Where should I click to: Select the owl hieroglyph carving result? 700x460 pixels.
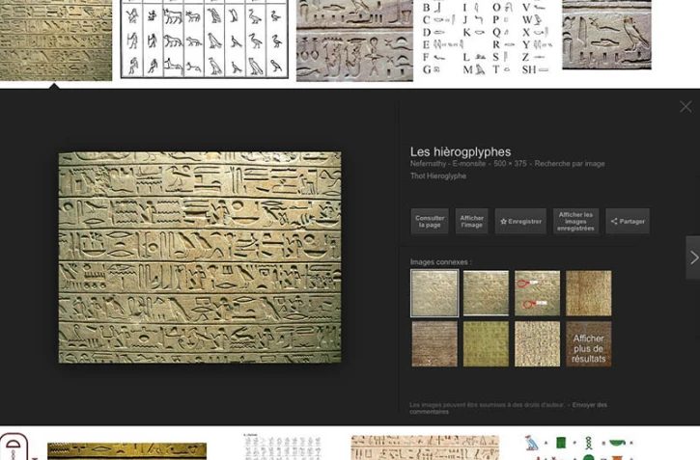click(x=606, y=35)
